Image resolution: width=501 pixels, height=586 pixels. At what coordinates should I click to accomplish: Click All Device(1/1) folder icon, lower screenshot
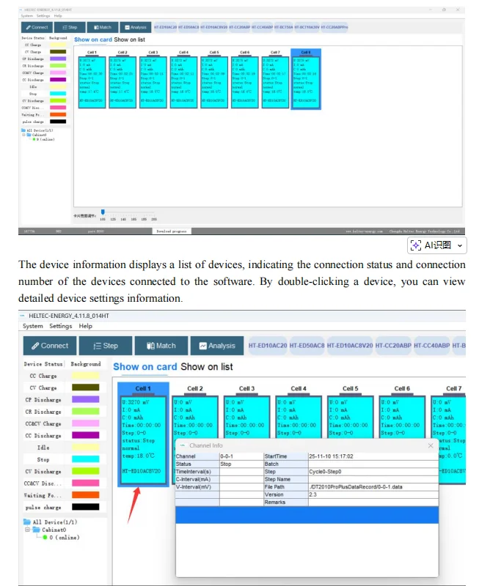[27, 522]
